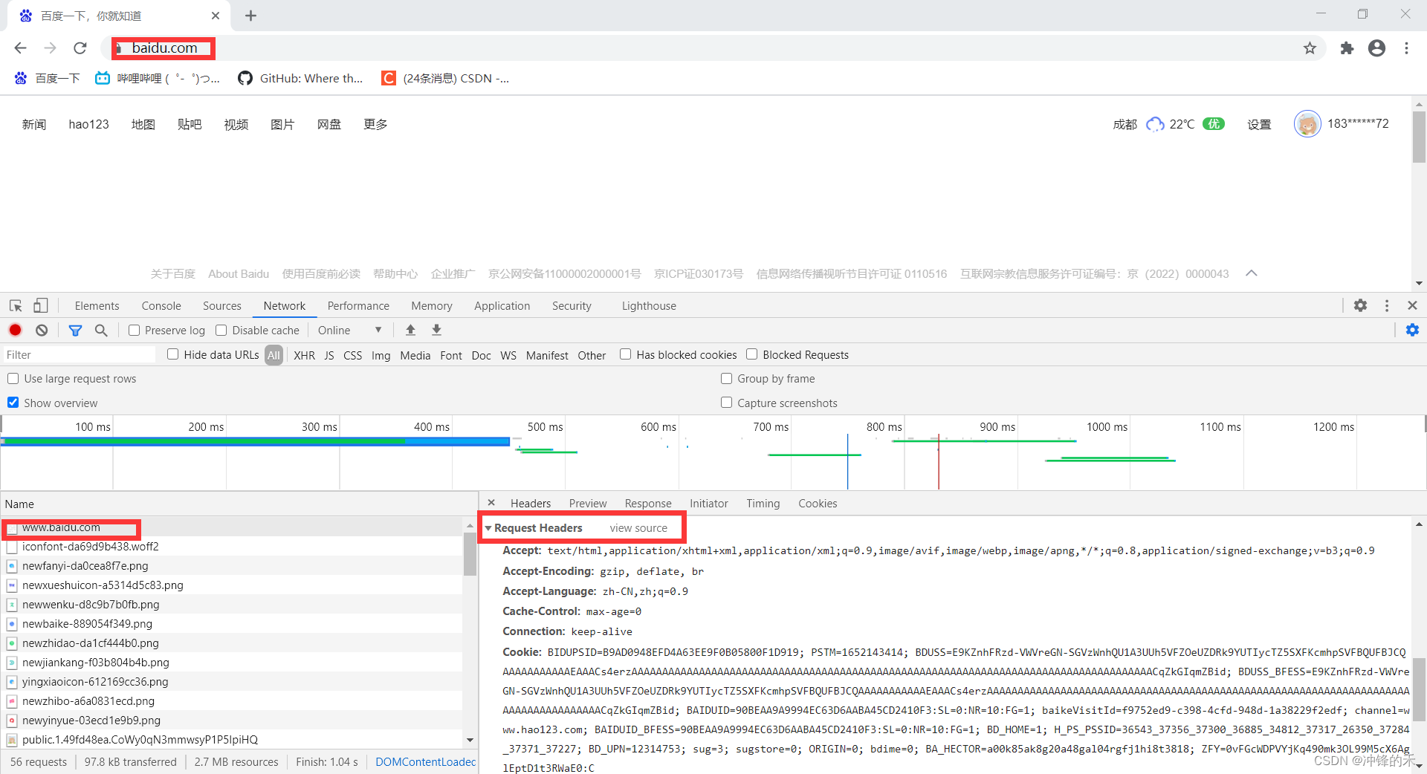
Task: Open hao123 from Baidu navigation
Action: click(88, 123)
